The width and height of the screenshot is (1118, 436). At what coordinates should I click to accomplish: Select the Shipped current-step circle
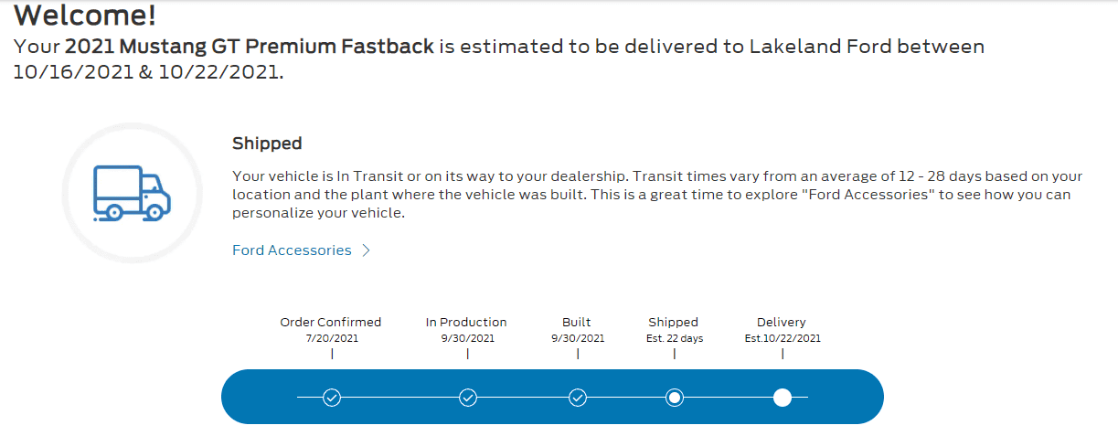(x=675, y=398)
